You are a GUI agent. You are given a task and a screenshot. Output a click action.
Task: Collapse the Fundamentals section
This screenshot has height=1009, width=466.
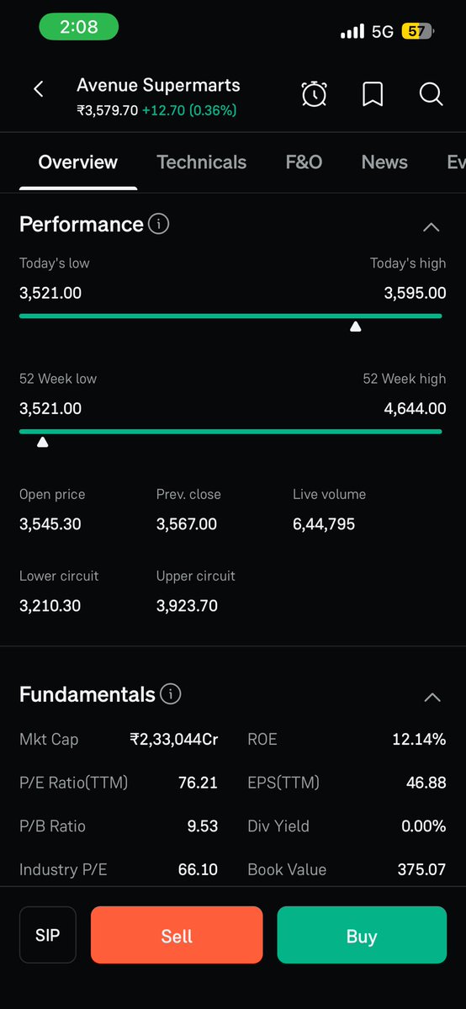[432, 697]
